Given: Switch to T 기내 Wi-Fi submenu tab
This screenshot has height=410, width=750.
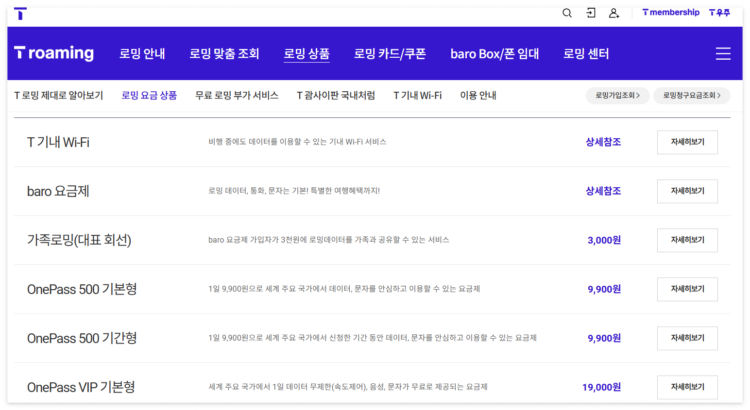Looking at the screenshot, I should click(x=418, y=96).
